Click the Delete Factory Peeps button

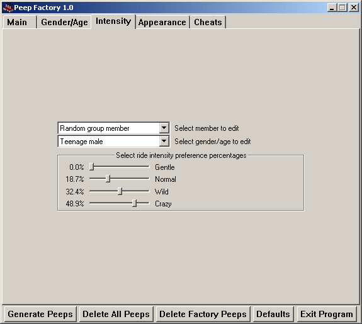click(203, 314)
